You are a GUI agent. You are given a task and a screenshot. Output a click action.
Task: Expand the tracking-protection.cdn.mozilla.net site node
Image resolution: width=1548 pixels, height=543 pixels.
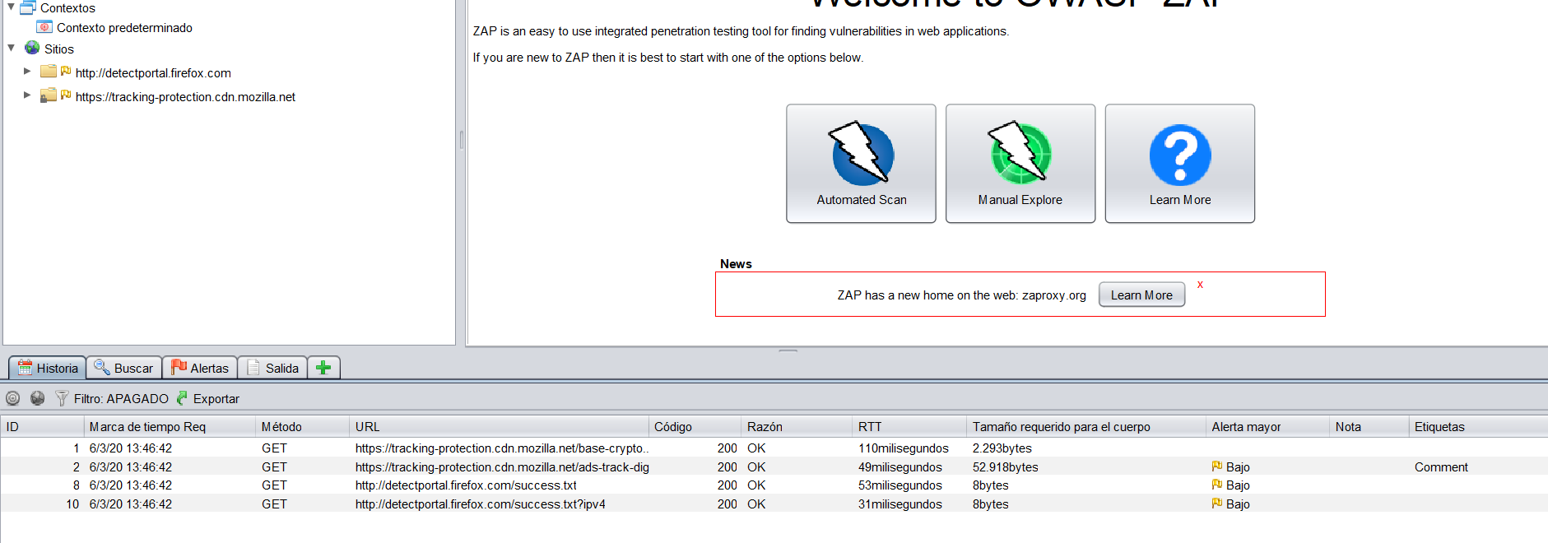click(x=27, y=95)
